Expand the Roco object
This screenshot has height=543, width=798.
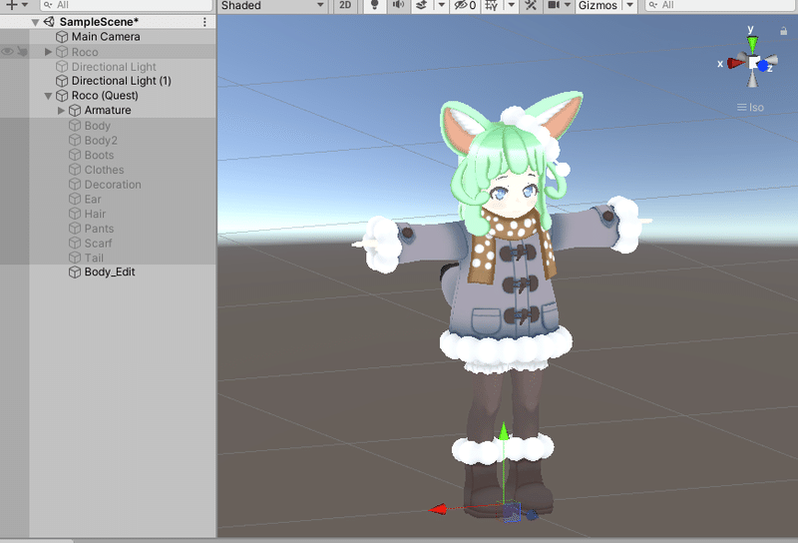click(x=48, y=52)
